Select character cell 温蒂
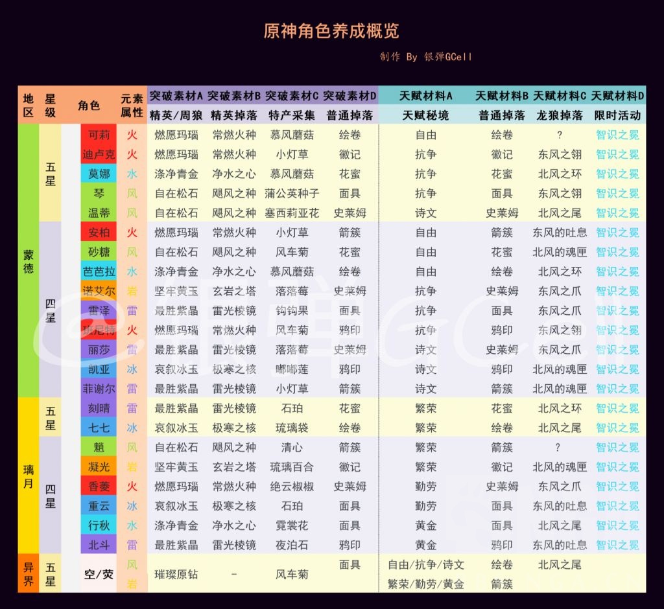Viewport: 664px width, 609px height. pos(99,213)
